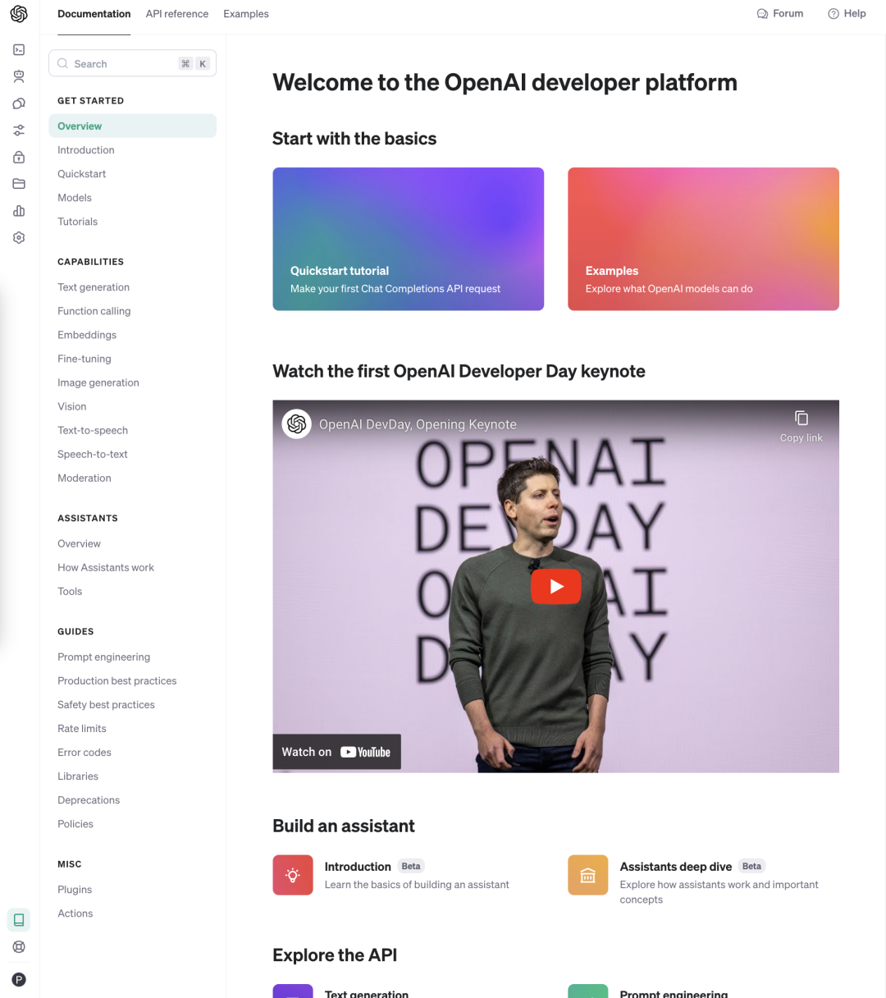Open Text-to-speech in the sidebar
The width and height of the screenshot is (886, 998).
[93, 430]
